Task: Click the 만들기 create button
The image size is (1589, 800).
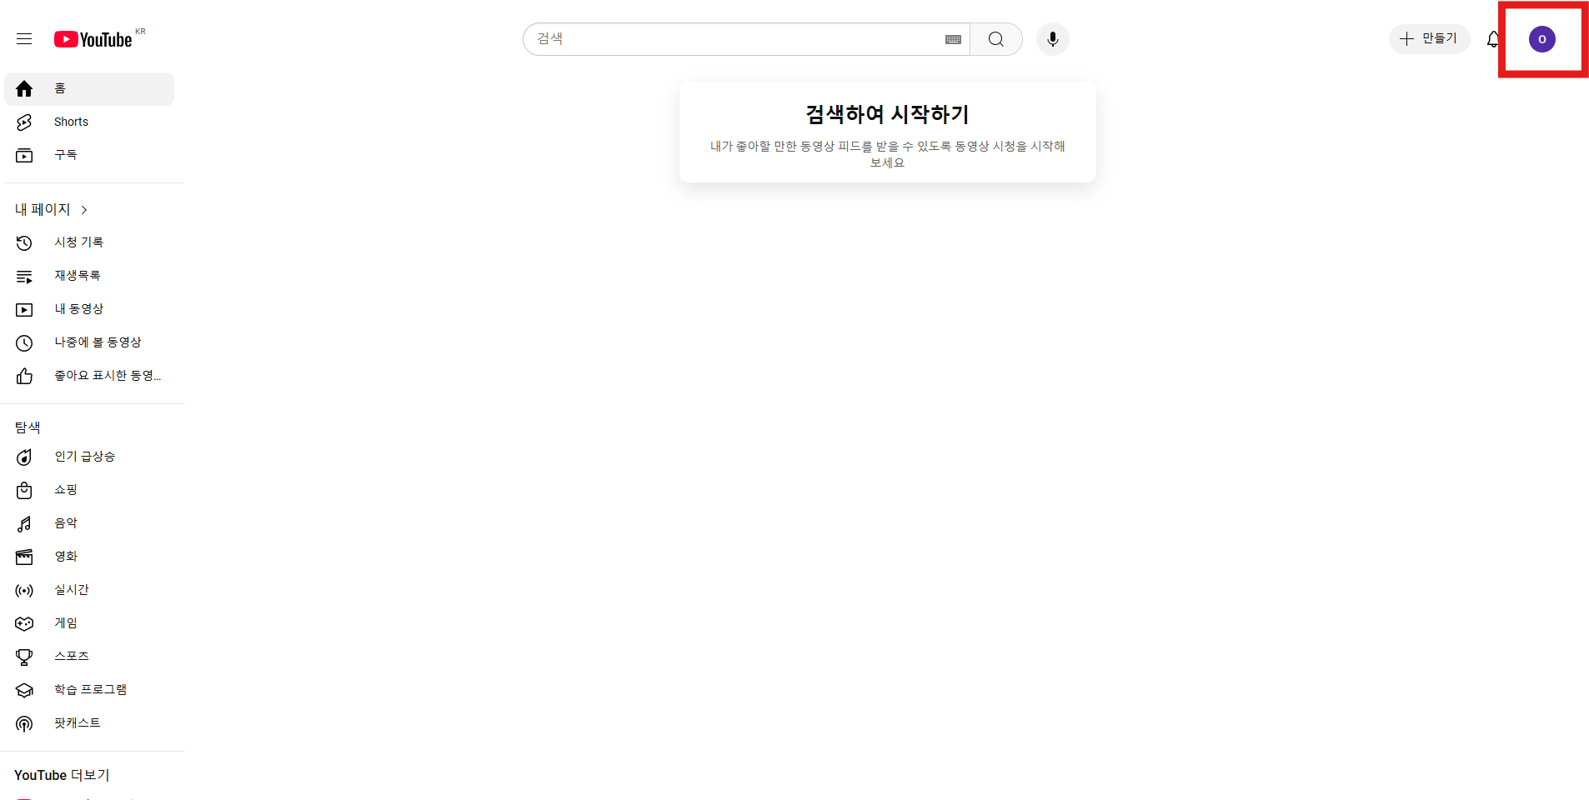Action: (1429, 39)
